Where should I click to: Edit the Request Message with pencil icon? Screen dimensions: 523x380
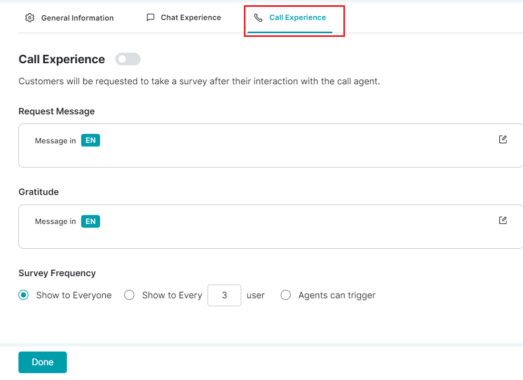point(502,140)
